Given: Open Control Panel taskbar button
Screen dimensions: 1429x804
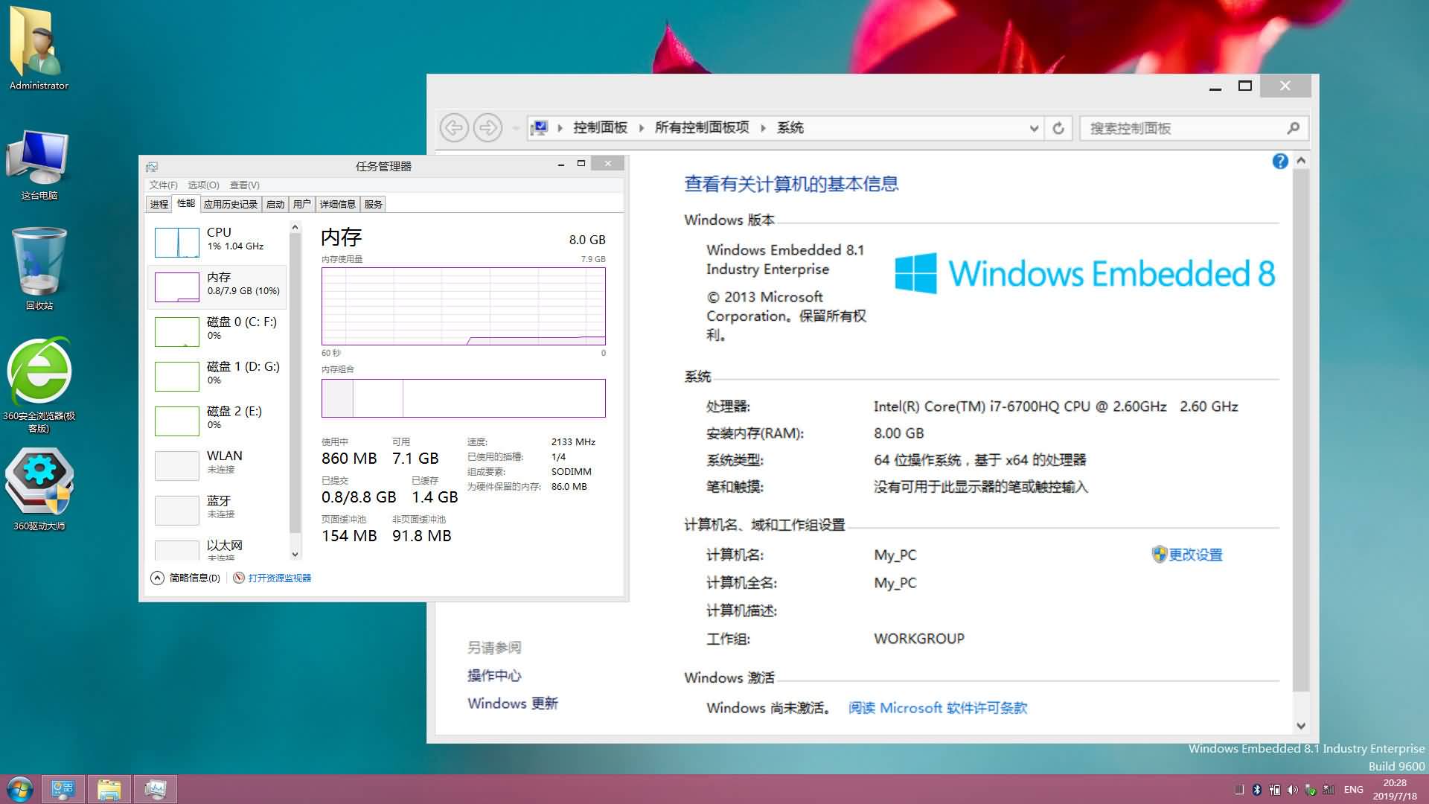Looking at the screenshot, I should coord(63,789).
